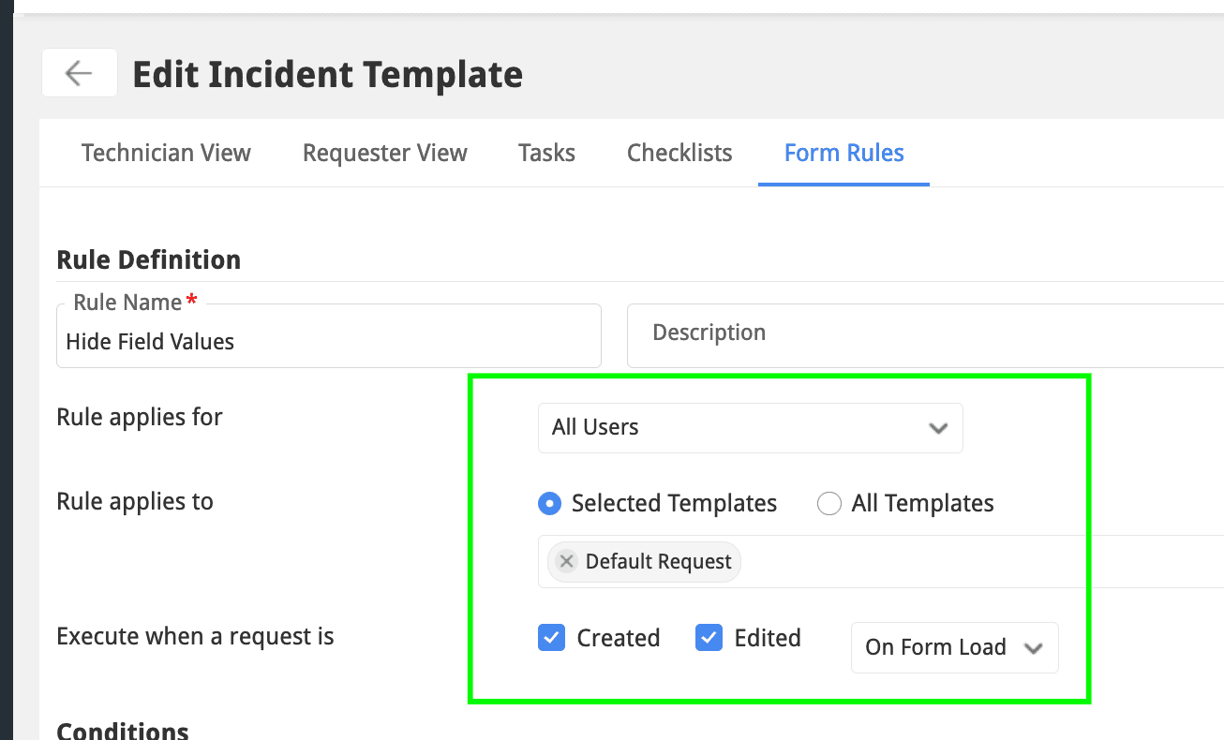Click the On Form Load chevron arrow
Image resolution: width=1224 pixels, height=740 pixels.
coord(1034,647)
